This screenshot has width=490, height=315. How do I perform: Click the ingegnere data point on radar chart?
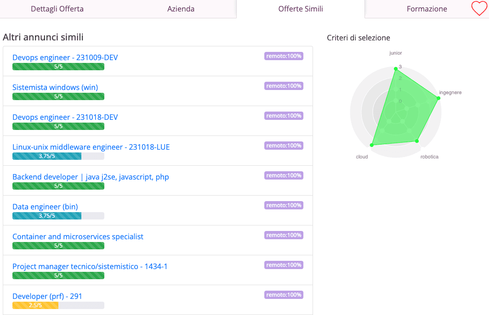[x=439, y=98]
